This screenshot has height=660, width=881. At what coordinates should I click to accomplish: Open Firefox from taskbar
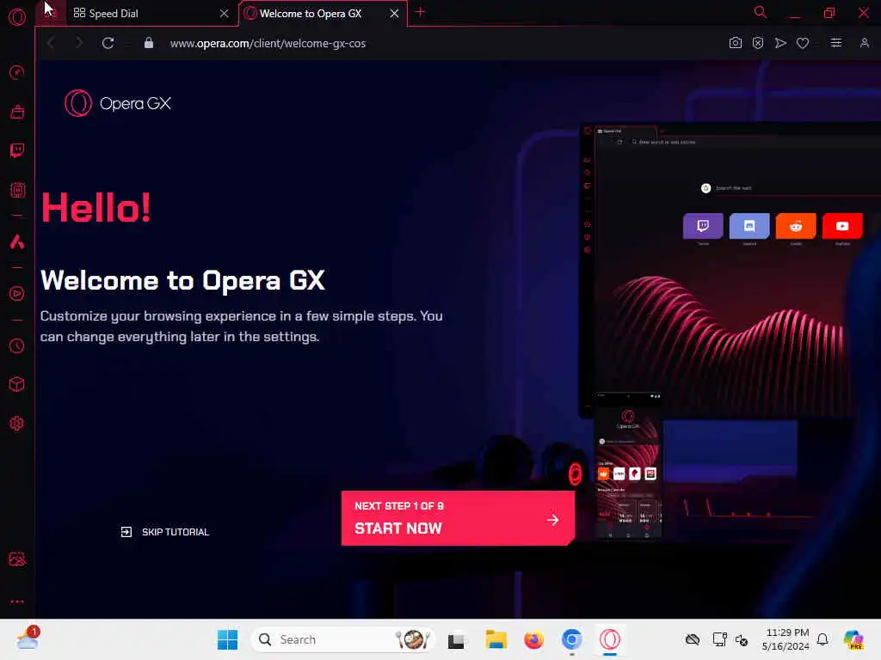tap(533, 639)
